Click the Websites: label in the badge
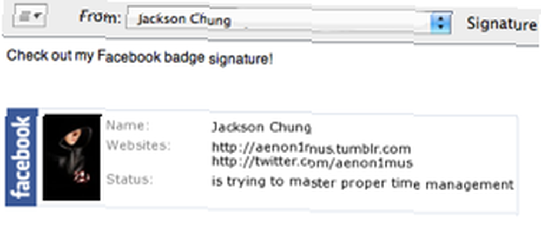541x231 pixels. [x=138, y=146]
